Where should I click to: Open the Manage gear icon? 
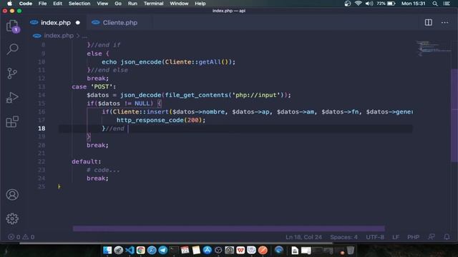pos(12,218)
